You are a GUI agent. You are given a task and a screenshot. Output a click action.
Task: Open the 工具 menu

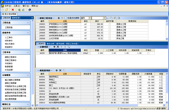pyautogui.click(x=17, y=6)
